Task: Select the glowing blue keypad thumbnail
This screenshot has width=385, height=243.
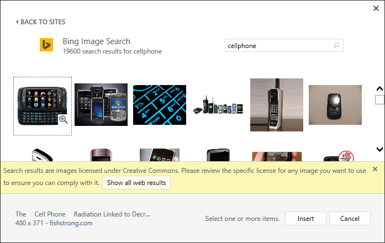Action: [160, 104]
